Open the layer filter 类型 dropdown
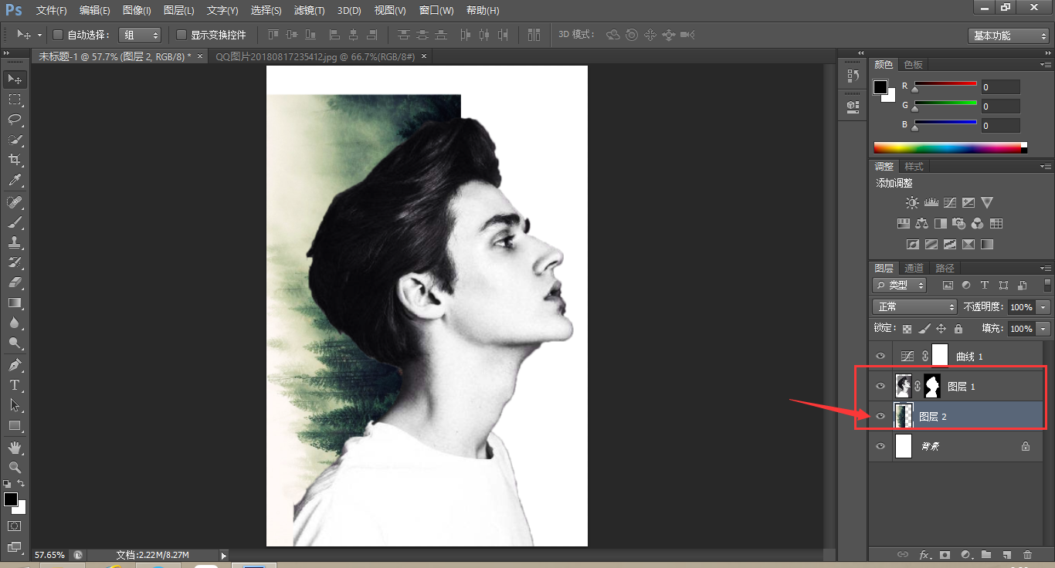Viewport: 1055px width, 568px height. pos(901,285)
